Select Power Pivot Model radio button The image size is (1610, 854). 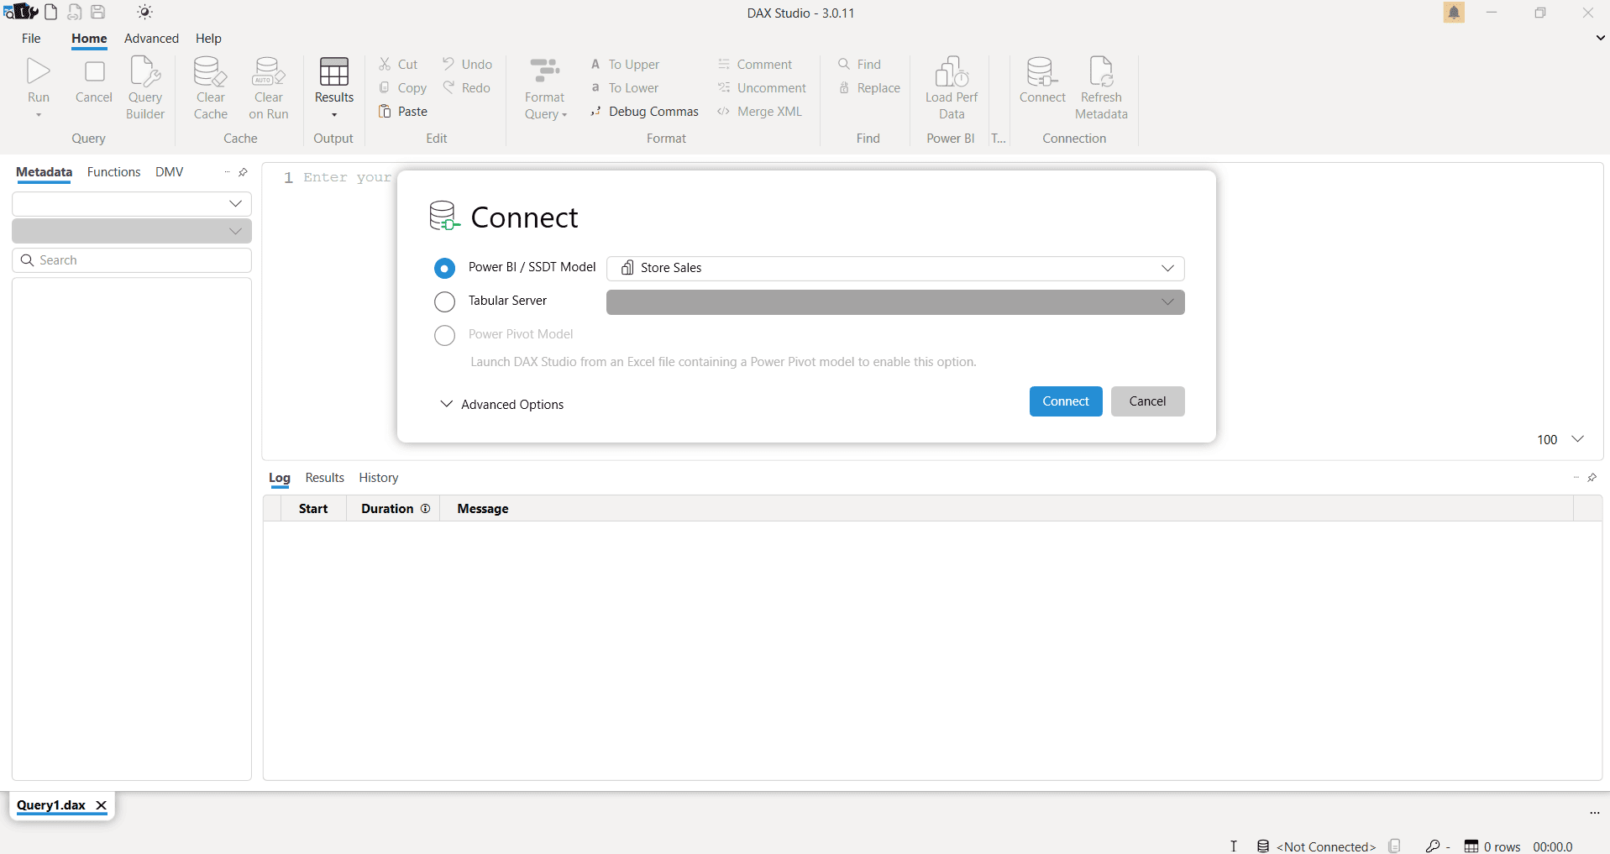click(x=444, y=335)
